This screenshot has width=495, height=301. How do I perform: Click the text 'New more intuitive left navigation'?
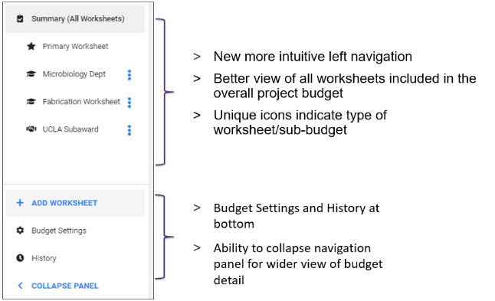click(313, 57)
